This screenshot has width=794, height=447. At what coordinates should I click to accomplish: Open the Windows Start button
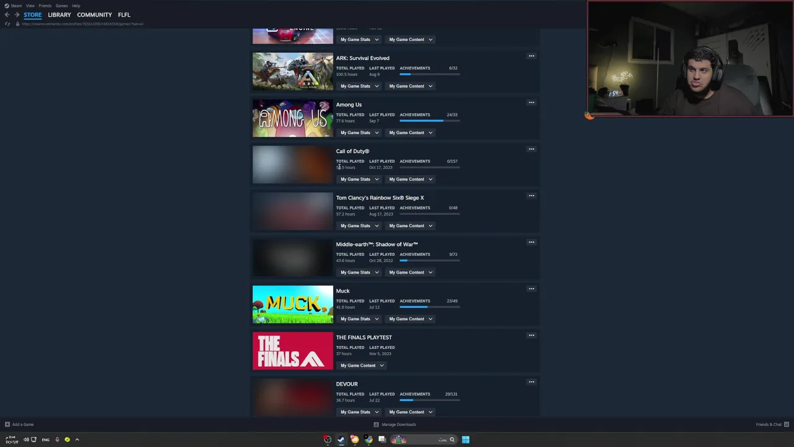(465, 440)
